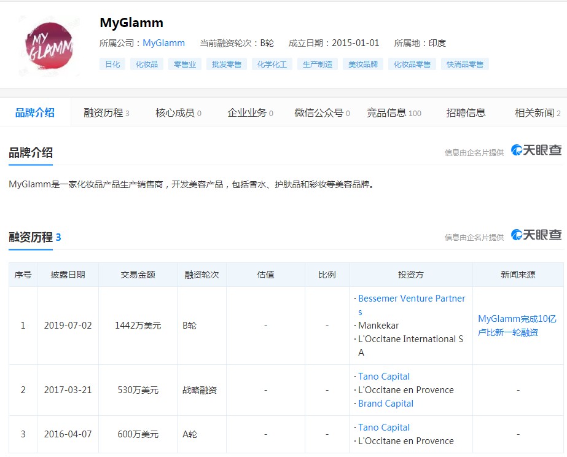Select the 美妆品牌 tag
The height and width of the screenshot is (457, 567).
(x=363, y=64)
